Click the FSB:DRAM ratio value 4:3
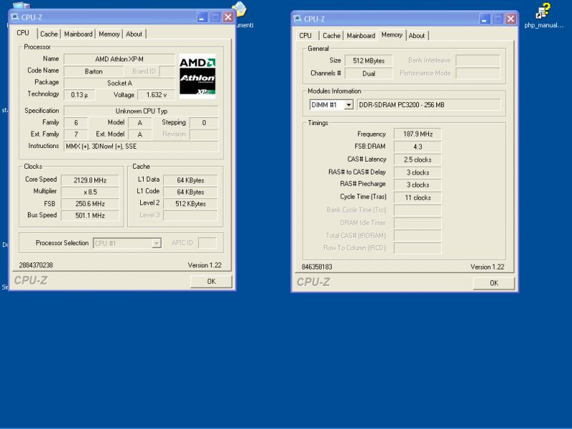The image size is (572, 429). (418, 147)
